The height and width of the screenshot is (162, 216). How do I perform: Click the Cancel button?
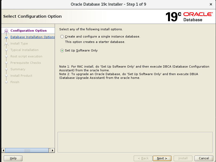pyautogui.click(x=204, y=158)
